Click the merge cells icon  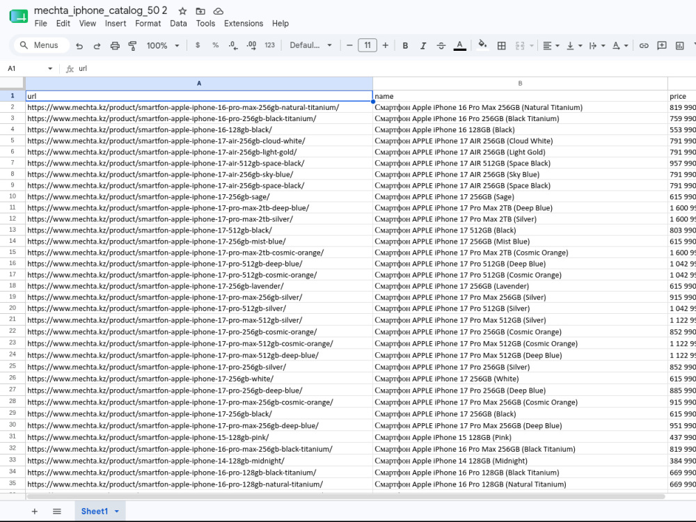(x=520, y=45)
